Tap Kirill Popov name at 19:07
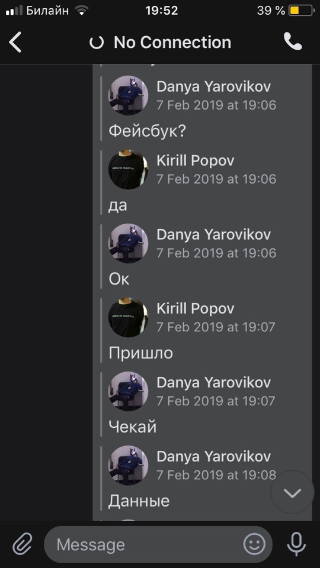 196,308
